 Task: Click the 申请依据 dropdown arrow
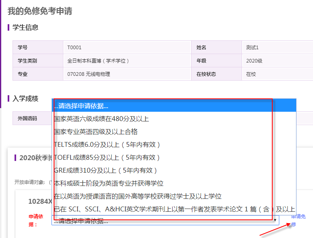tap(275, 221)
